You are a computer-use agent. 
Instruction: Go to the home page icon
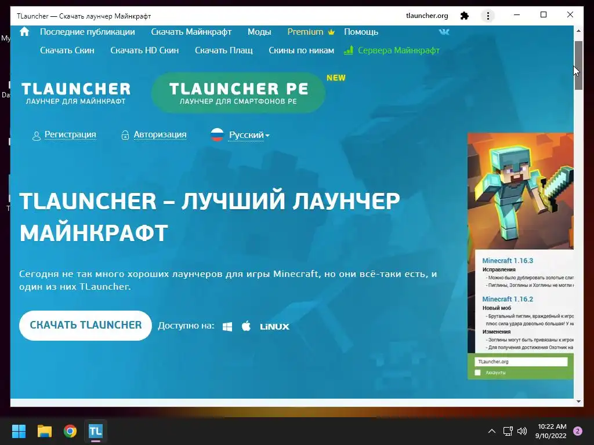tap(24, 31)
